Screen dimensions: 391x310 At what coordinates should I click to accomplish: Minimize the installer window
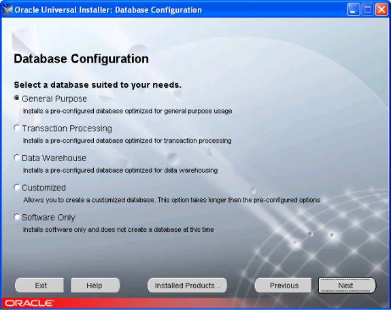(353, 10)
